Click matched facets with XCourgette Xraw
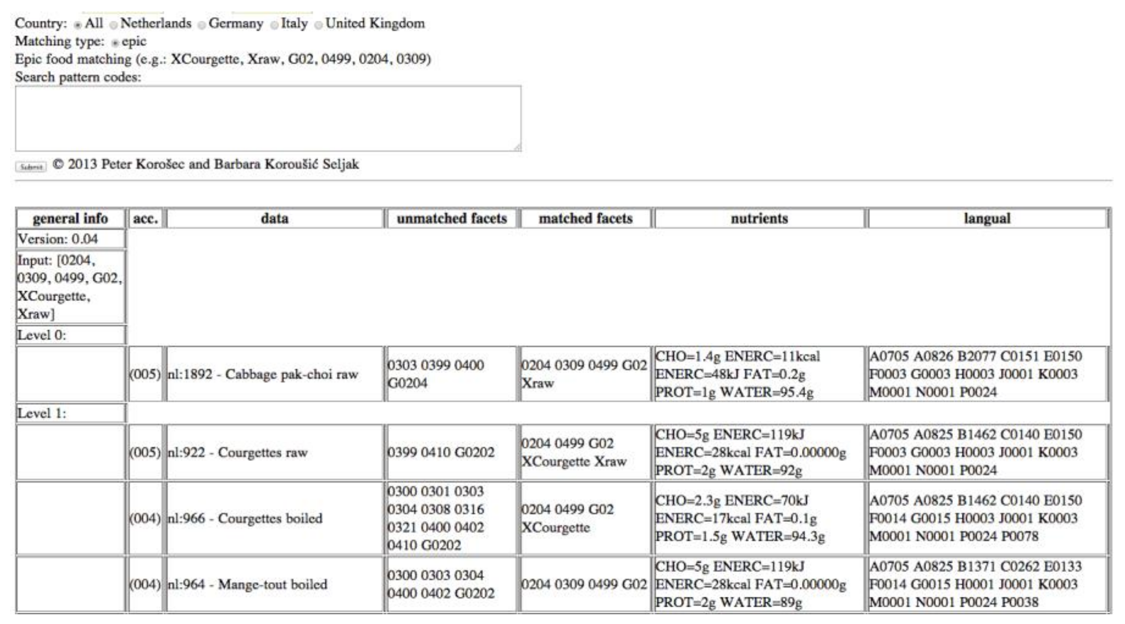Image resolution: width=1125 pixels, height=624 pixels. point(585,453)
